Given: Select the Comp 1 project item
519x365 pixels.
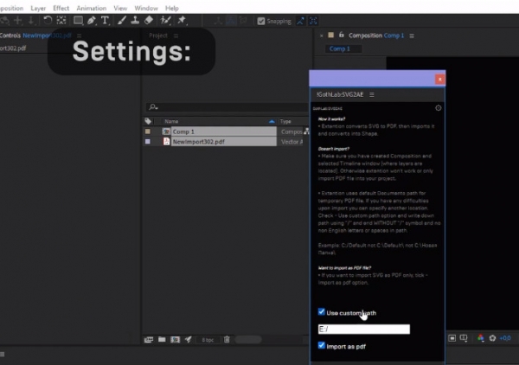Looking at the screenshot, I should 183,131.
